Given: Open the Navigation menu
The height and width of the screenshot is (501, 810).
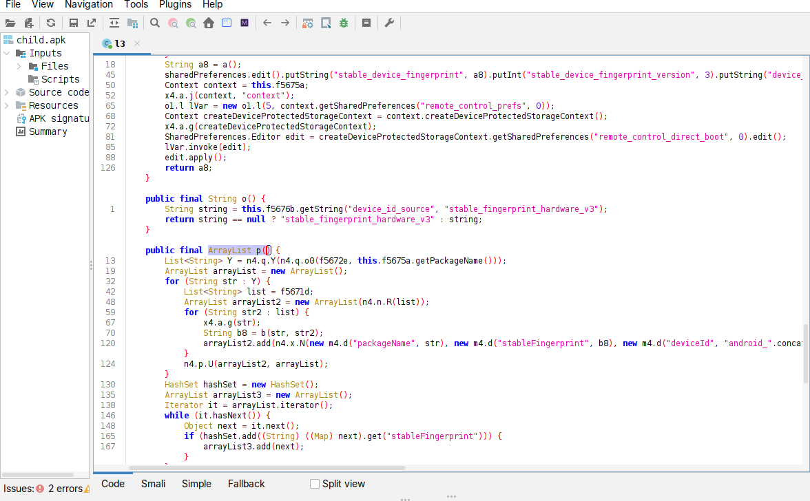Looking at the screenshot, I should (x=89, y=5).
